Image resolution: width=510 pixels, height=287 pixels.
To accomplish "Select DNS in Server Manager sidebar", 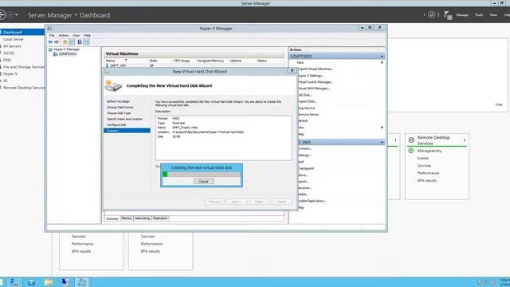I will (7, 61).
